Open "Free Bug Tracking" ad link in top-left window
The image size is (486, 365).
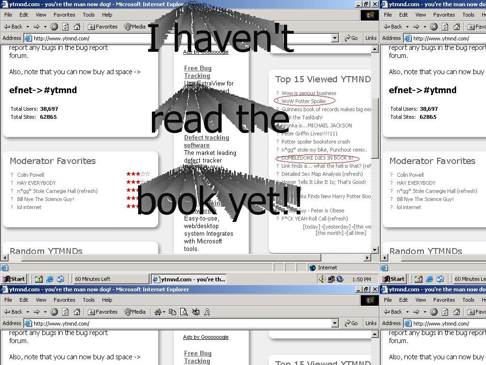click(198, 72)
